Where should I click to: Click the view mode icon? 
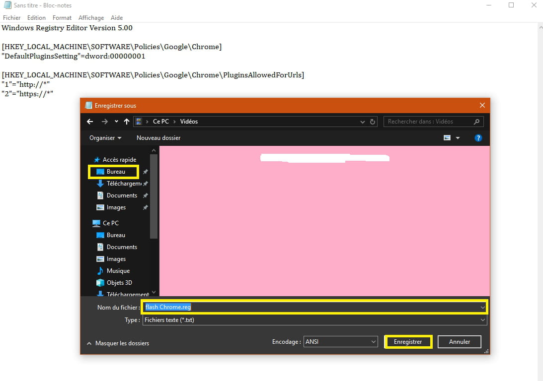pos(448,138)
